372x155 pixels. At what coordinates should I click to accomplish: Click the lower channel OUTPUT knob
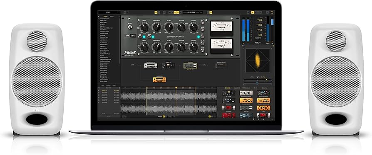(193, 47)
